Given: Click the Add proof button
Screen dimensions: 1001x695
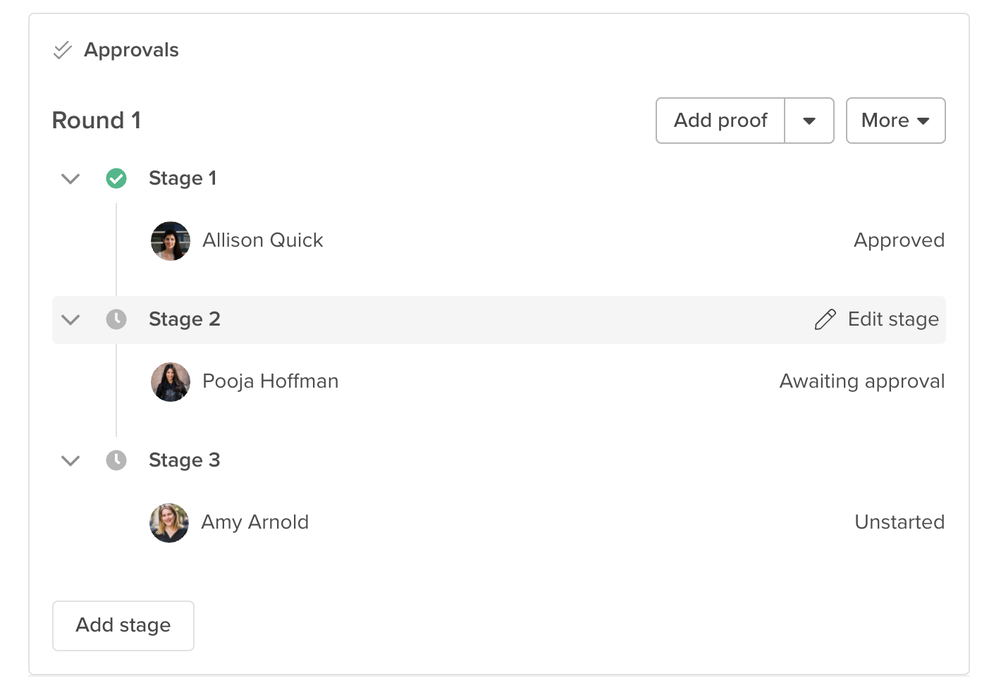Looking at the screenshot, I should pos(720,121).
